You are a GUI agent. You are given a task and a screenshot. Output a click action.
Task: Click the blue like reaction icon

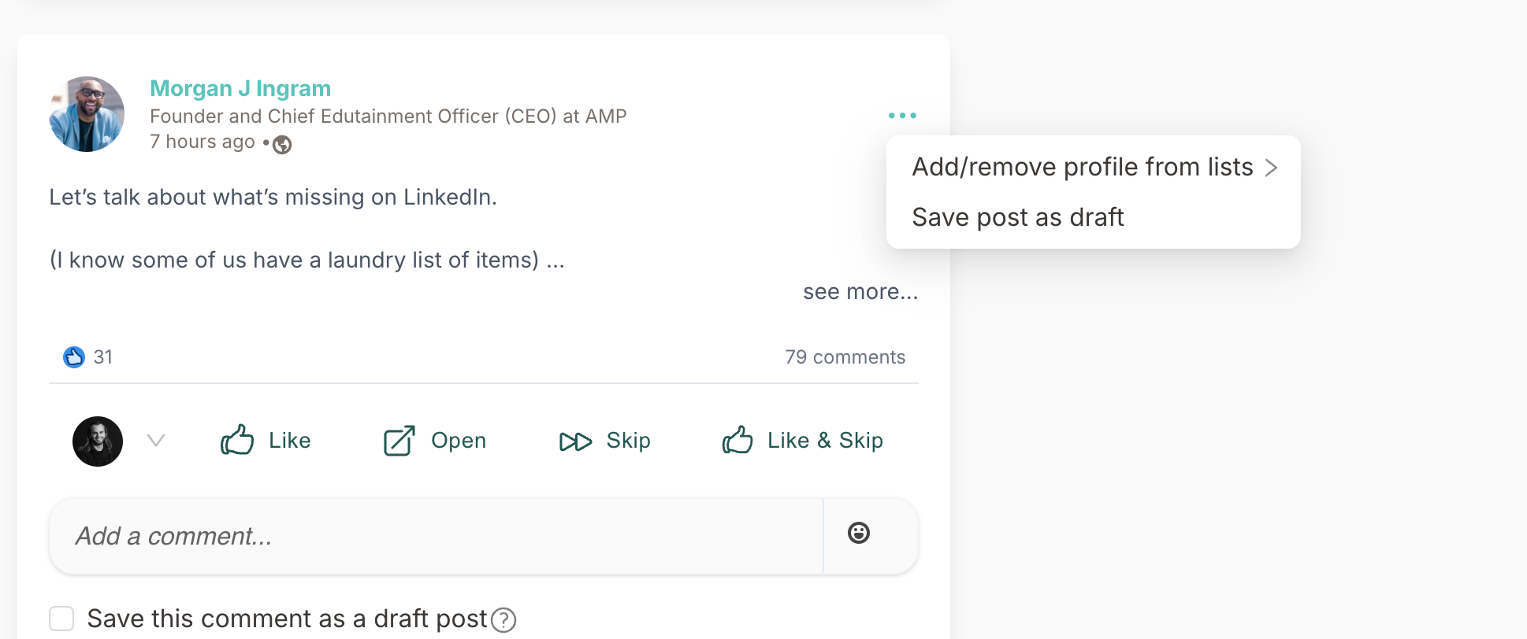74,357
